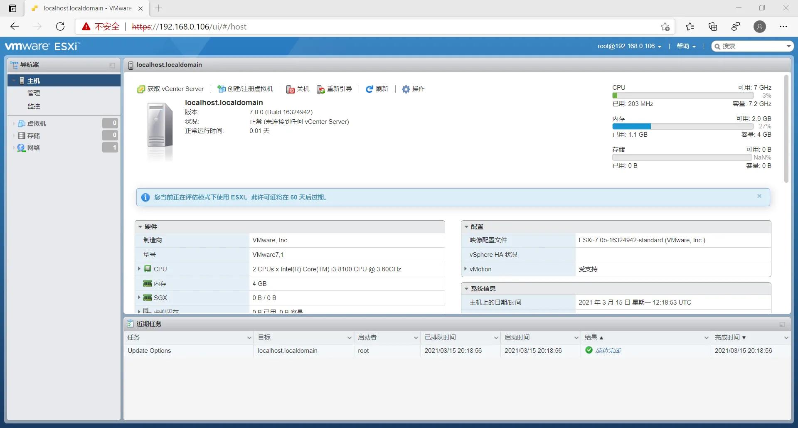Click the Get vCenter Server icon
This screenshot has height=428, width=798.
(x=141, y=89)
